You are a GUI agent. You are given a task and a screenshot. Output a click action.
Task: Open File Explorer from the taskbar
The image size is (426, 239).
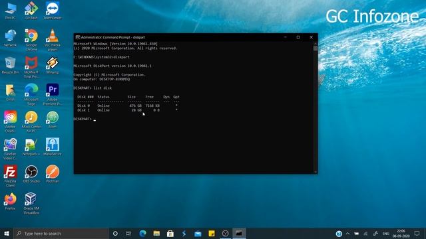[x=156, y=233]
